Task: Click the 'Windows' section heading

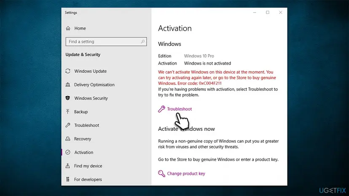Action: coord(169,44)
